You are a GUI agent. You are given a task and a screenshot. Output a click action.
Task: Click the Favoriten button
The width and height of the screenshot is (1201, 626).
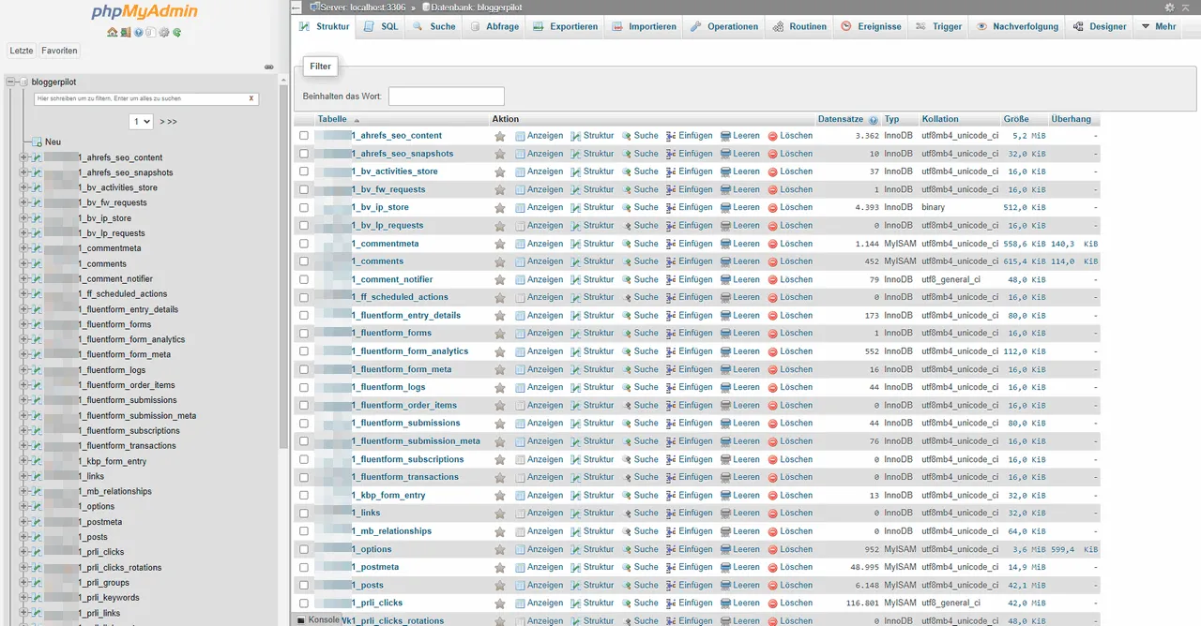(x=59, y=51)
